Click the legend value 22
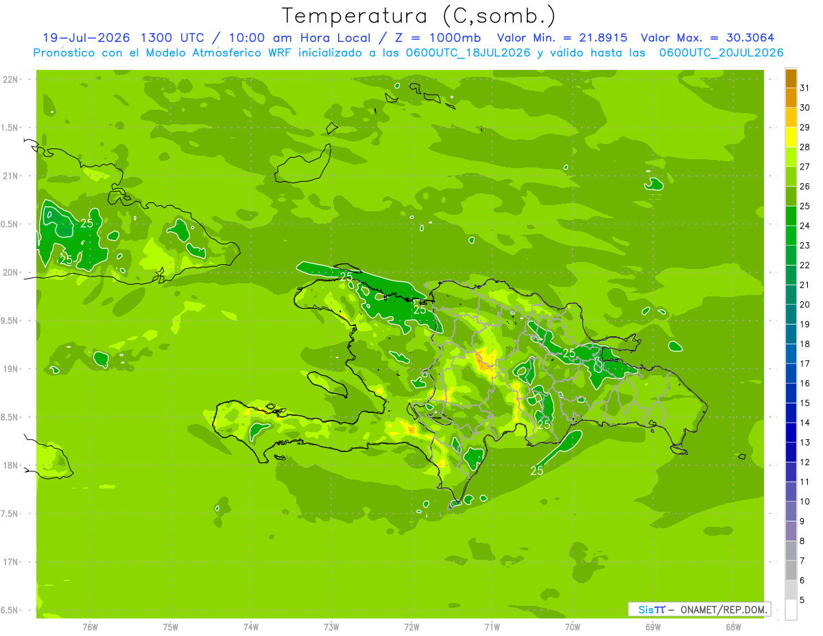Image resolution: width=823 pixels, height=636 pixels. coord(805,265)
